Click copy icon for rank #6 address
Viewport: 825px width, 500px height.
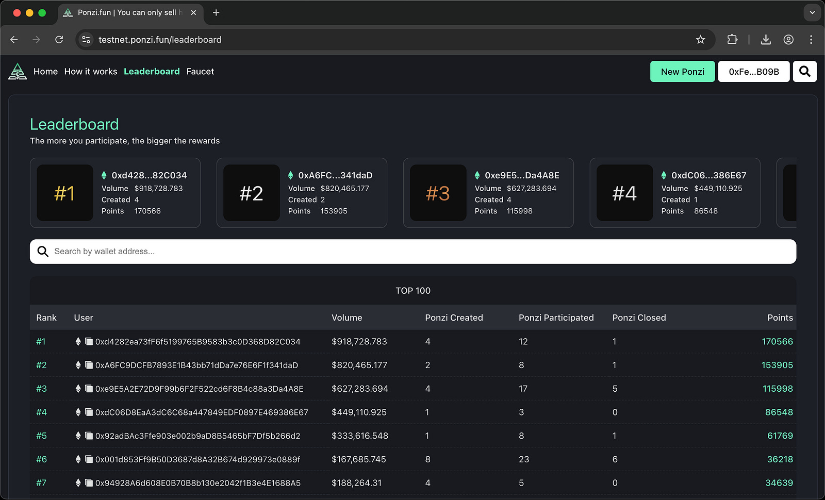point(89,459)
